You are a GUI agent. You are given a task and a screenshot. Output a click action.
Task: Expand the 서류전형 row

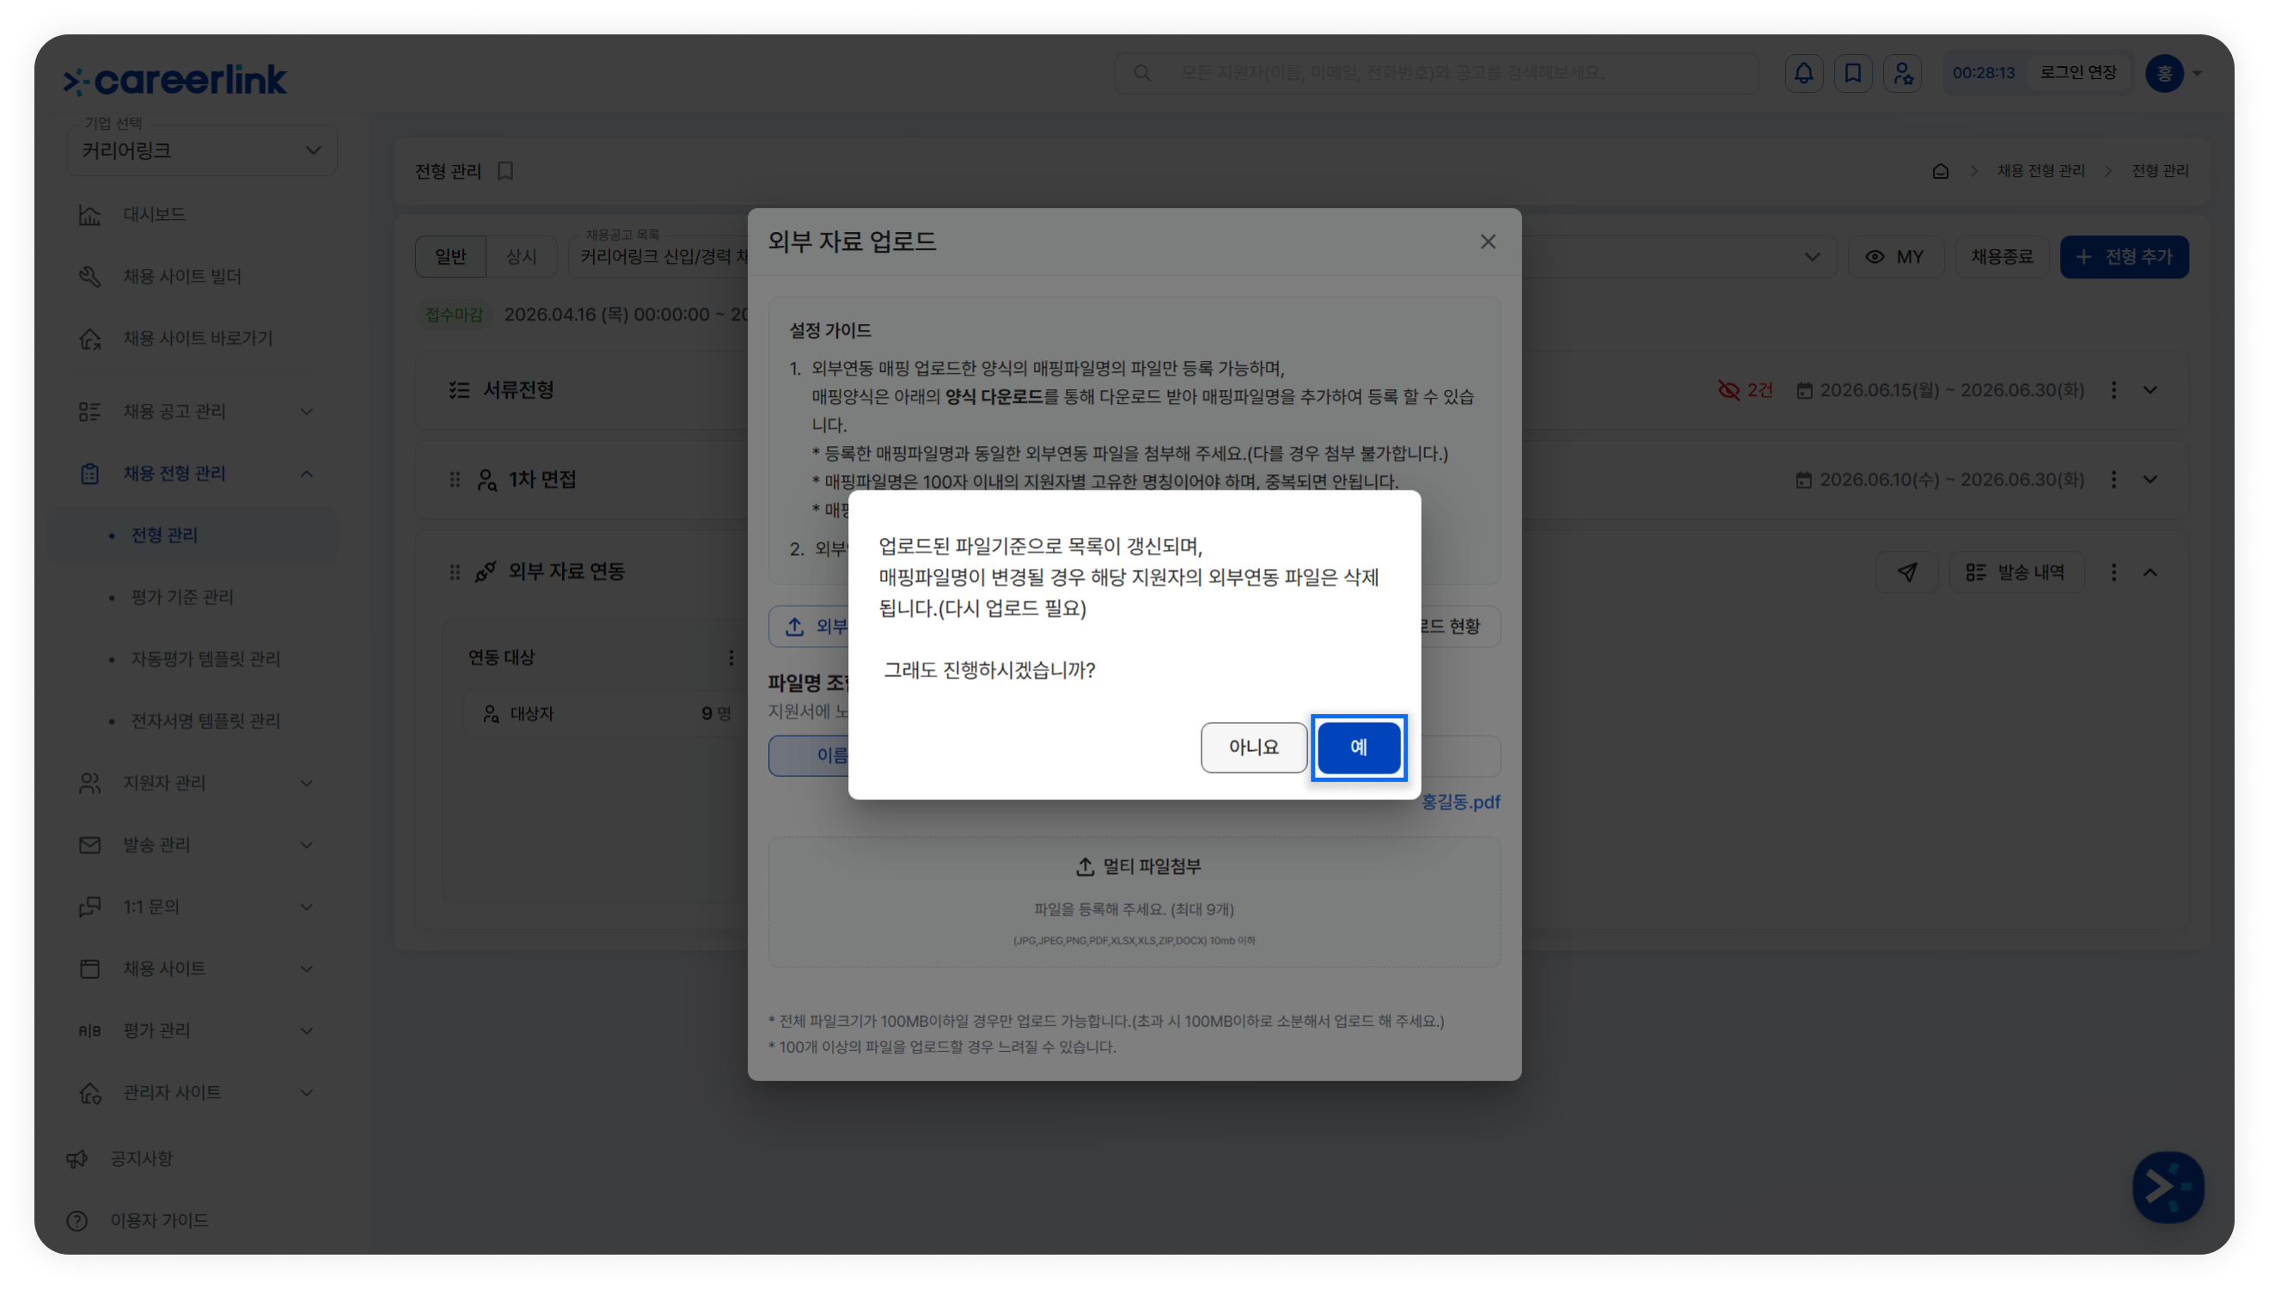coord(2150,390)
